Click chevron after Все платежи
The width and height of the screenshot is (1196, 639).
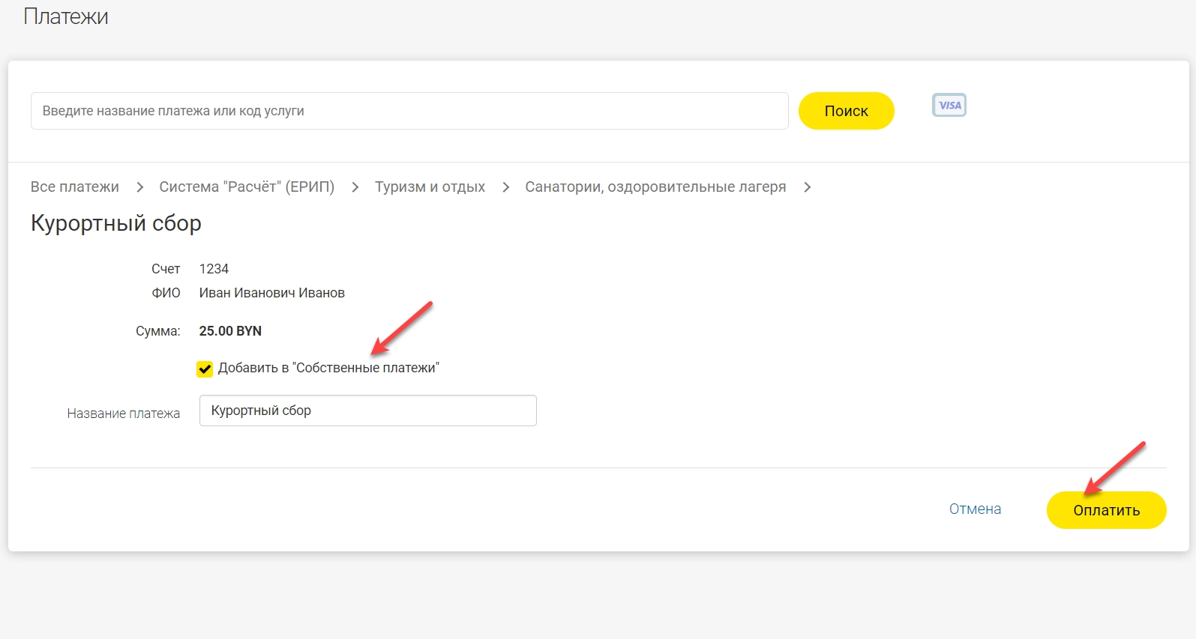139,187
